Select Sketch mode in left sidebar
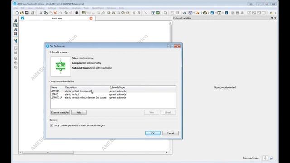 [15, 20]
